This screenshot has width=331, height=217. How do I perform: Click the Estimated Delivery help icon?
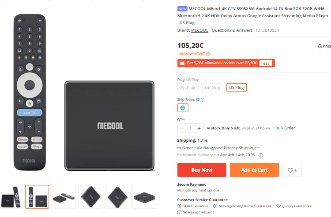click(x=260, y=155)
